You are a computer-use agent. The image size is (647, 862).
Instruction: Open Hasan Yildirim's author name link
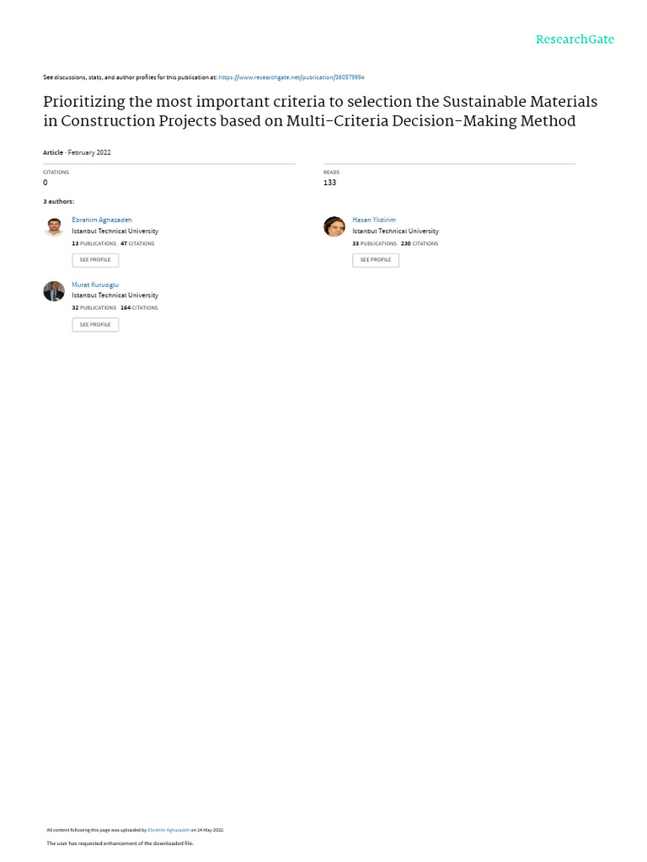coord(374,220)
